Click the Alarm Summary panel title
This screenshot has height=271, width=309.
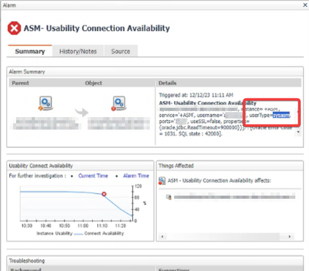[x=27, y=72]
